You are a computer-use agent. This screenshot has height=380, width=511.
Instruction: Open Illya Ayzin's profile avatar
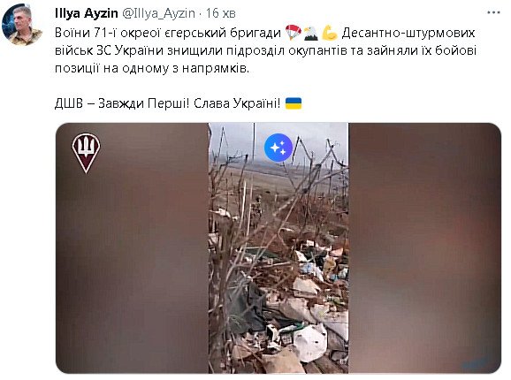(x=22, y=25)
